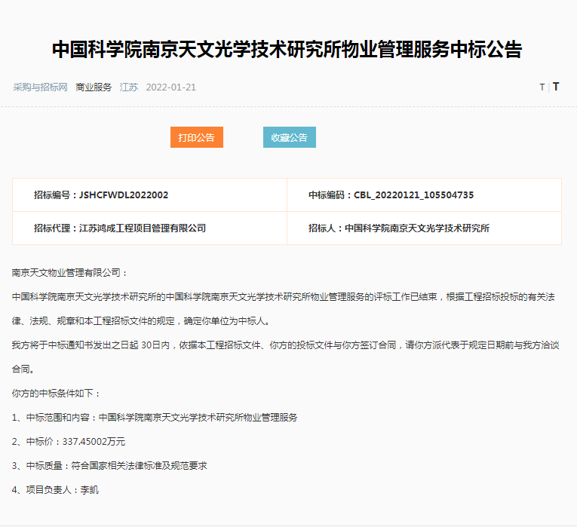This screenshot has height=527, width=577.
Task: Click the 你方的中标条件如下 line
Action: pos(56,394)
